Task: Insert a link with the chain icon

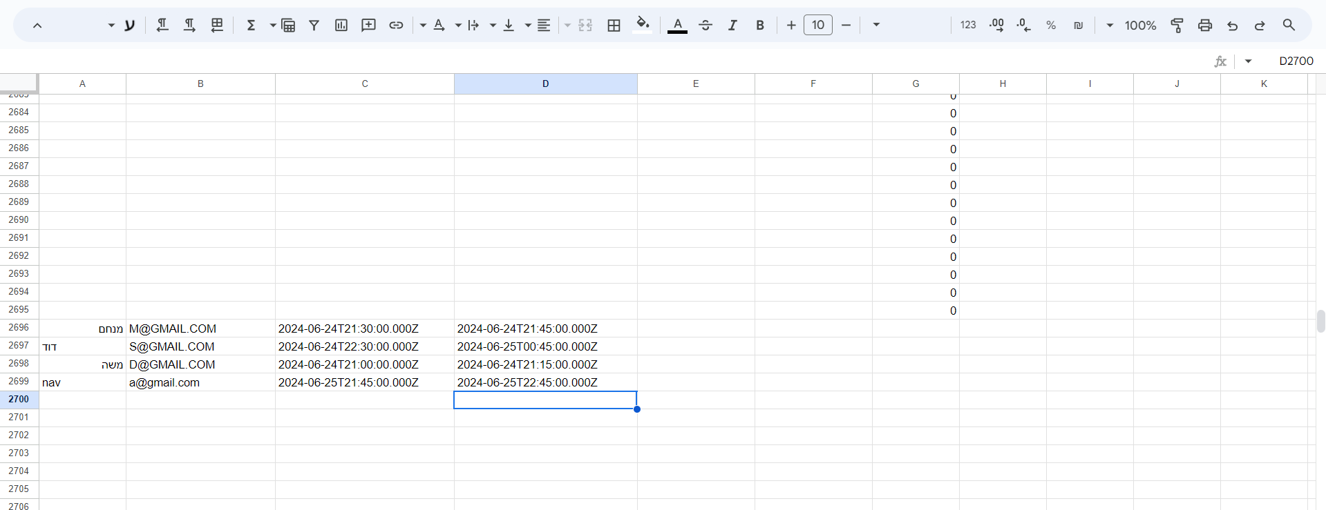Action: pyautogui.click(x=396, y=25)
